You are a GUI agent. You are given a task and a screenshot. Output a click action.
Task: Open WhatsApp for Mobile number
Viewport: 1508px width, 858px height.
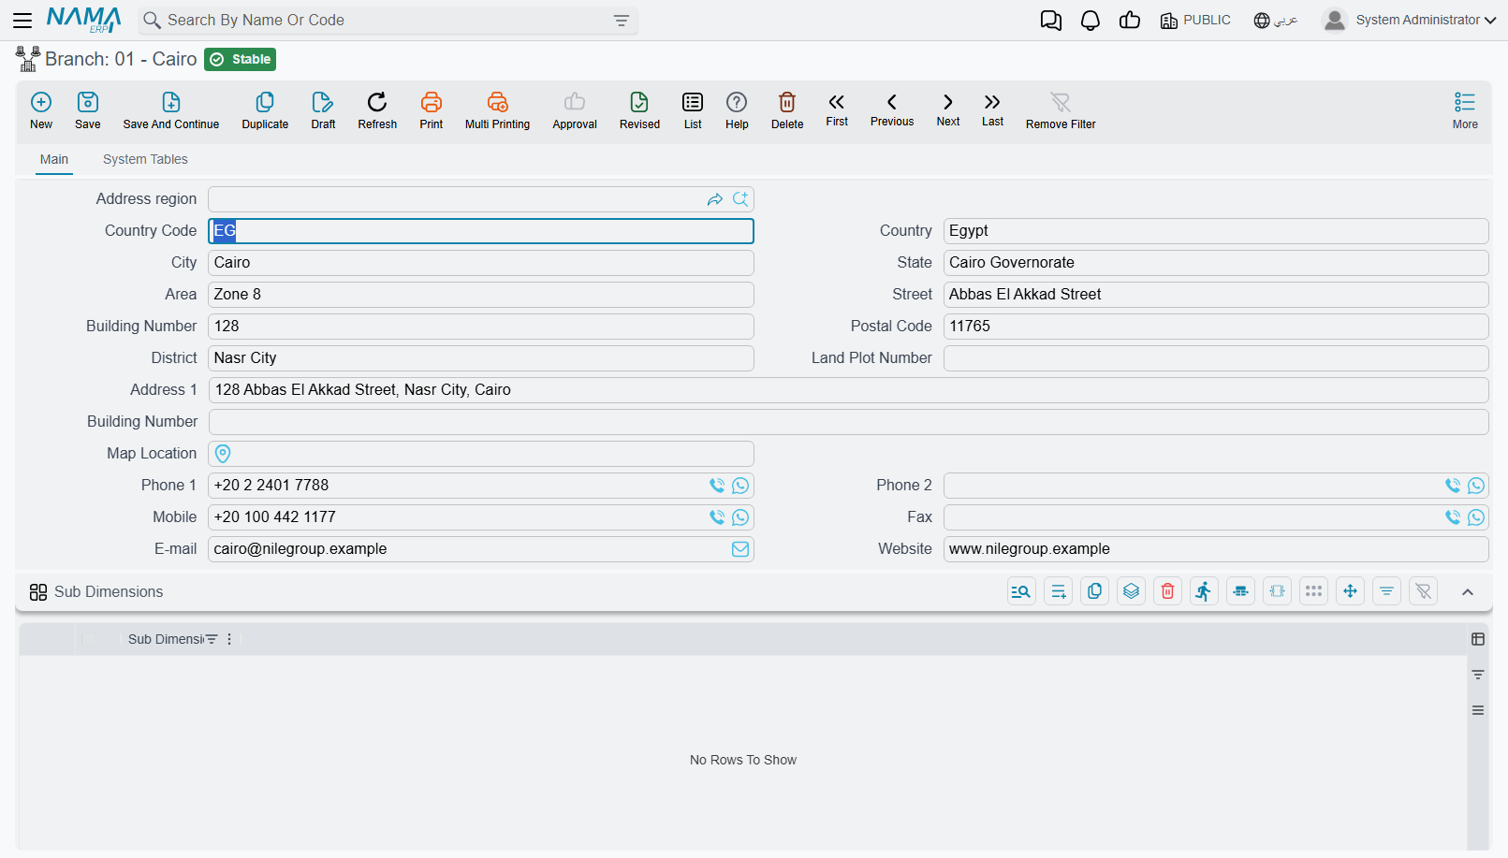(740, 517)
